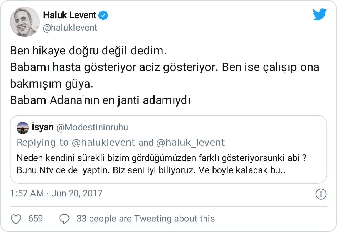Click quoted line "Bunu Ntv de de yaptin"
The width and height of the screenshot is (337, 232).
(151, 170)
